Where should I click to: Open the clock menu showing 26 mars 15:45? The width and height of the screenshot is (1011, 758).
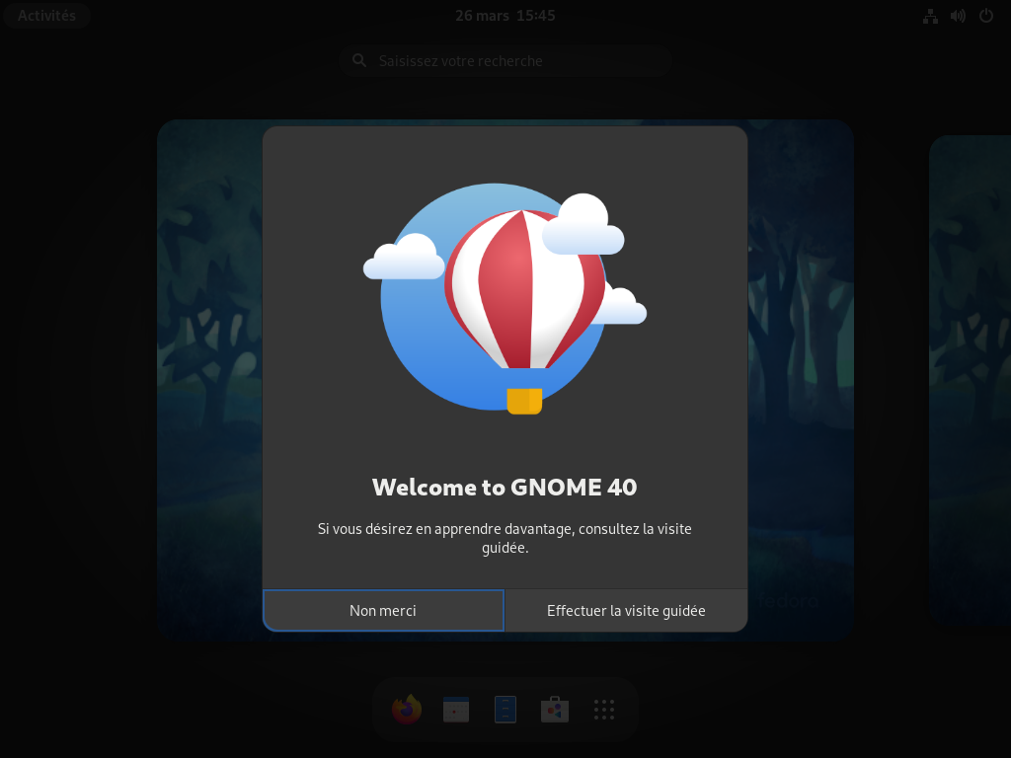coord(505,16)
